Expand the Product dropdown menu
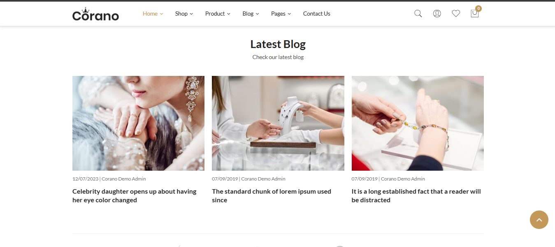The height and width of the screenshot is (247, 555). (218, 14)
